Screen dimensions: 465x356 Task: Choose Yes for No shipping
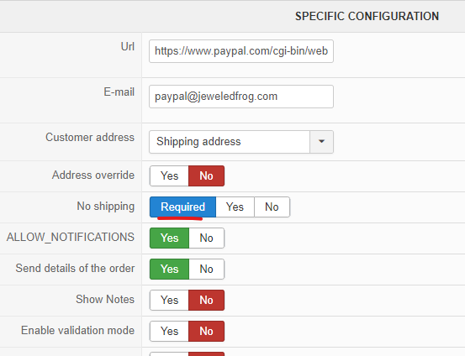click(235, 207)
